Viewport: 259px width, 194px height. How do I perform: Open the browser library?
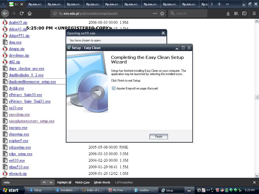[236, 13]
